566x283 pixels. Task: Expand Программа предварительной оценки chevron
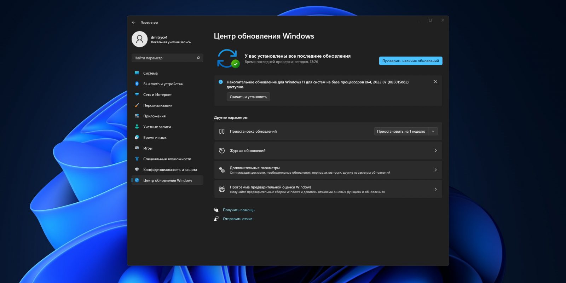pos(435,189)
